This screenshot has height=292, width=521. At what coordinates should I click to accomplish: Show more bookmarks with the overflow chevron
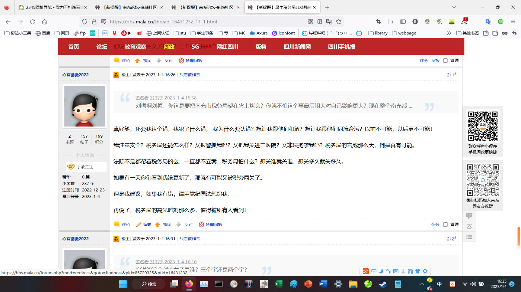pyautogui.click(x=449, y=33)
